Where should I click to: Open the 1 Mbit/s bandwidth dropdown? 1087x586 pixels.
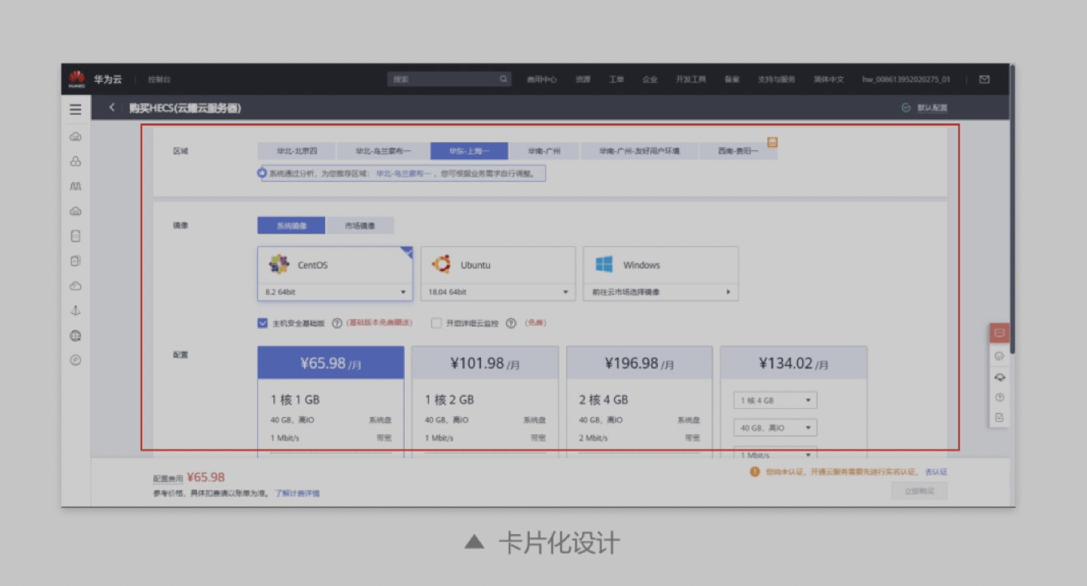[776, 455]
